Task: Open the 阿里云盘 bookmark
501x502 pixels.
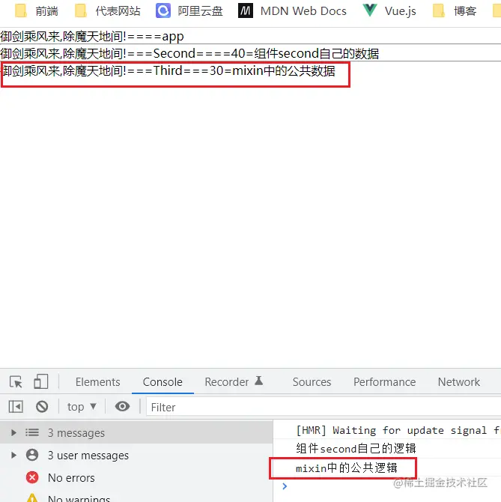Action: (189, 11)
